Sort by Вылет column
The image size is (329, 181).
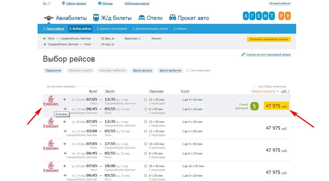coord(93,91)
